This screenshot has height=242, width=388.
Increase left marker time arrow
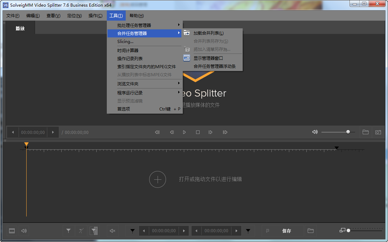tap(184, 231)
